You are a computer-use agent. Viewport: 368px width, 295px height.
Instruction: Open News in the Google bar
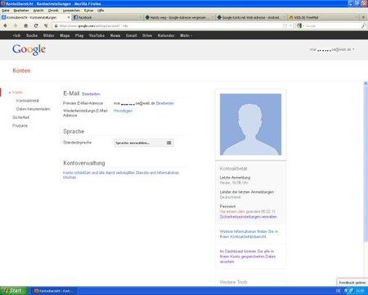tap(115, 35)
